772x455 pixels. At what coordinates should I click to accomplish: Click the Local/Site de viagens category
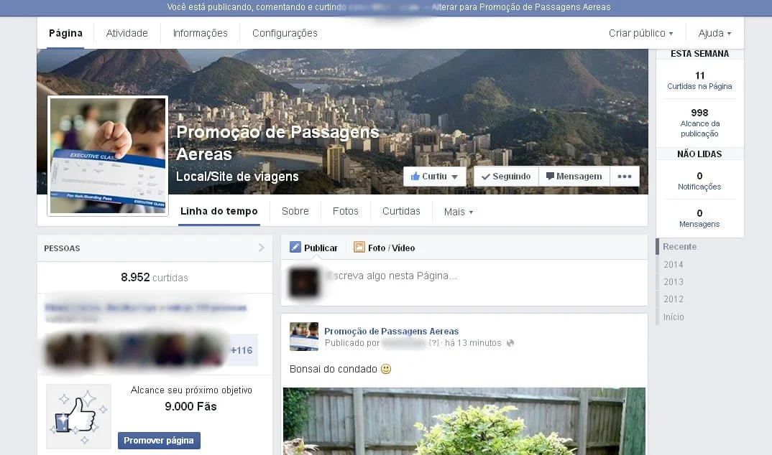click(x=237, y=177)
